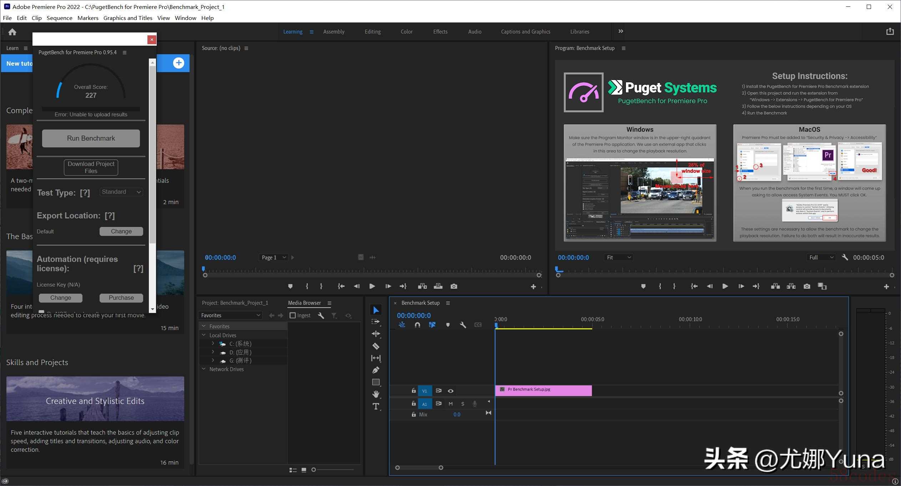Add marker in timeline panel
901x486 pixels.
[448, 325]
